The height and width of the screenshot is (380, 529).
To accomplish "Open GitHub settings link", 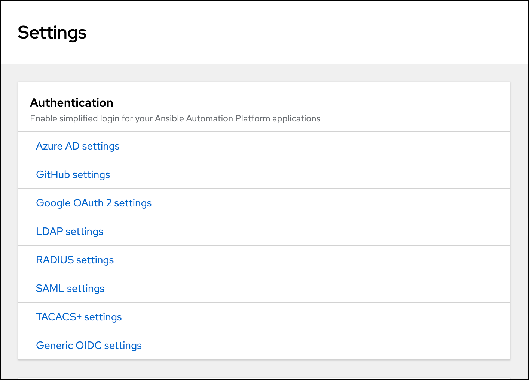I will [73, 175].
